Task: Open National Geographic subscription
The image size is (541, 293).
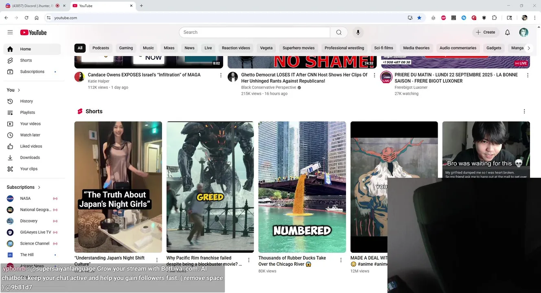Action: pyautogui.click(x=32, y=210)
